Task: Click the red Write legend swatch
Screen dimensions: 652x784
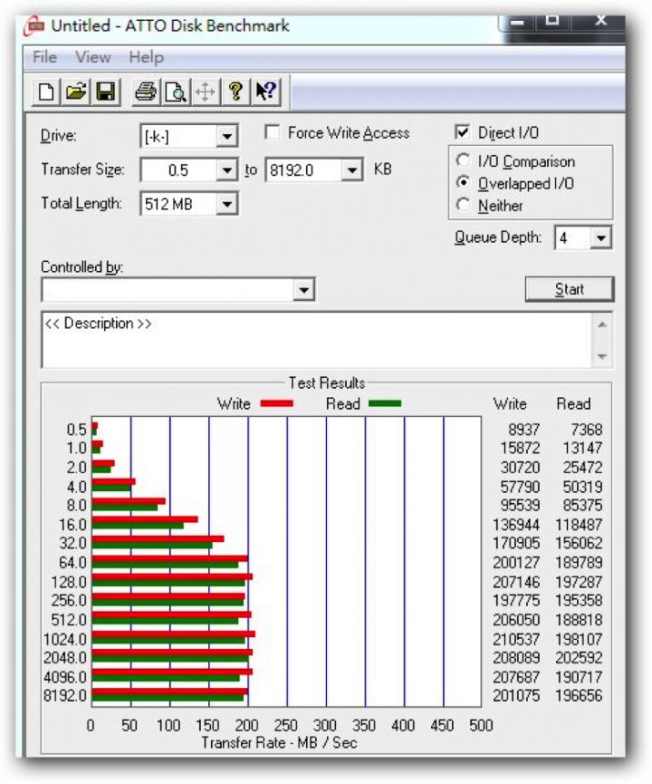Action: coord(276,403)
